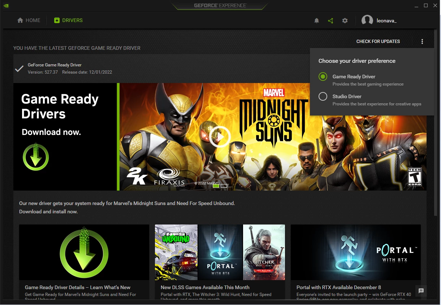Switch to the Drivers tab
Viewport: 441px width, 305px height.
click(x=68, y=21)
